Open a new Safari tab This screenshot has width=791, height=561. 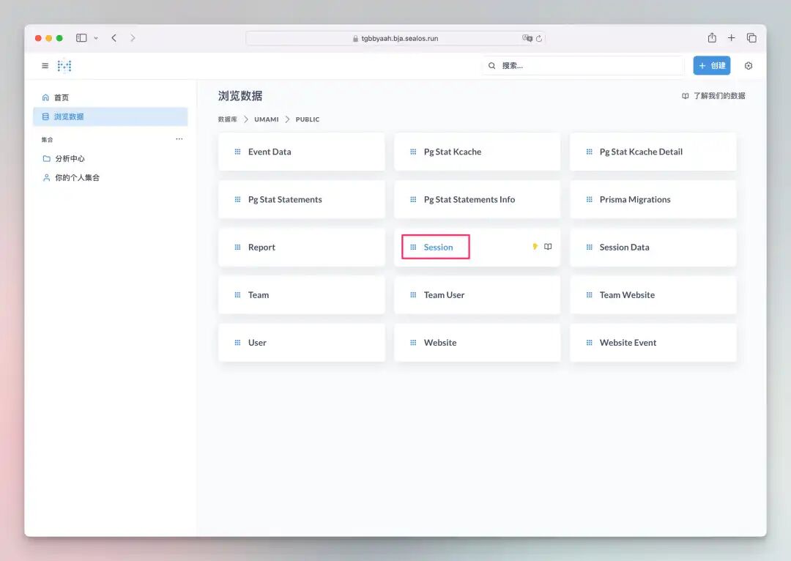tap(731, 38)
